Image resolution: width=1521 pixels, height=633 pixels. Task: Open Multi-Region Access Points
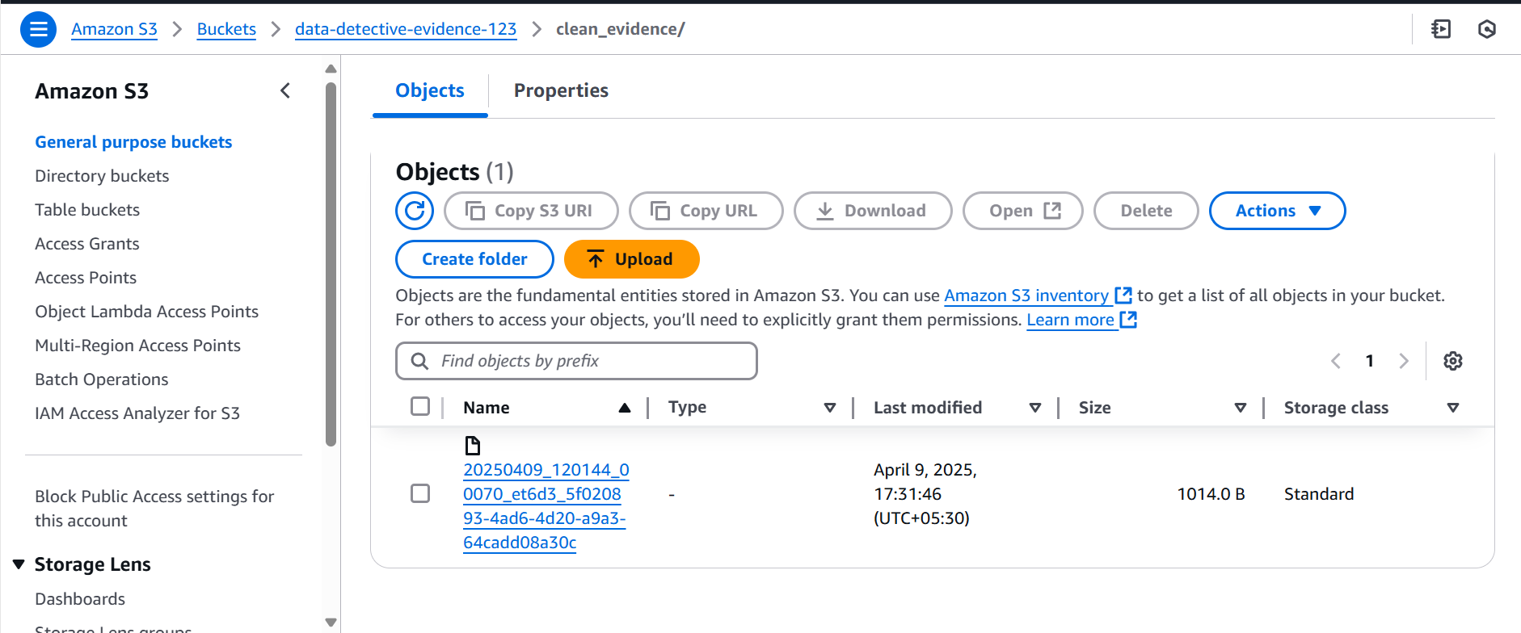coord(137,346)
